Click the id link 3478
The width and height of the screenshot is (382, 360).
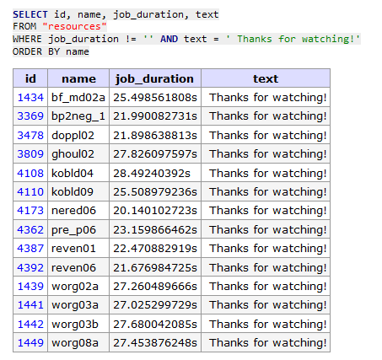point(30,135)
